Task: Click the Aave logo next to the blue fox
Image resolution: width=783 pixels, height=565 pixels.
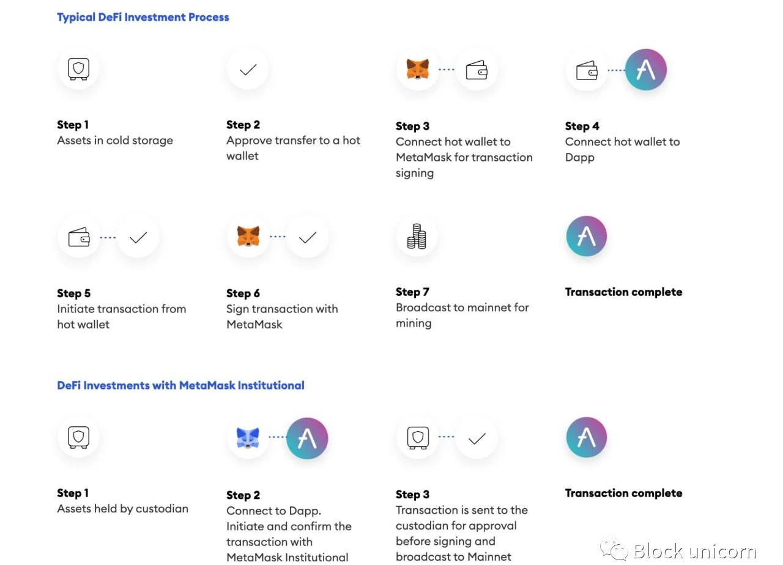Action: [307, 438]
